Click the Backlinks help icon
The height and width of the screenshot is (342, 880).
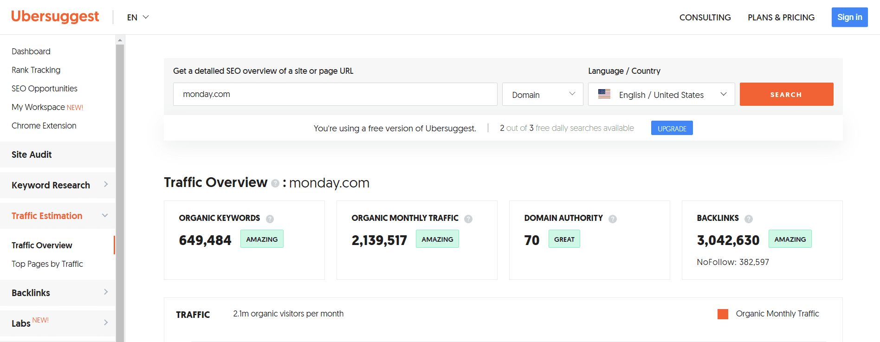749,219
